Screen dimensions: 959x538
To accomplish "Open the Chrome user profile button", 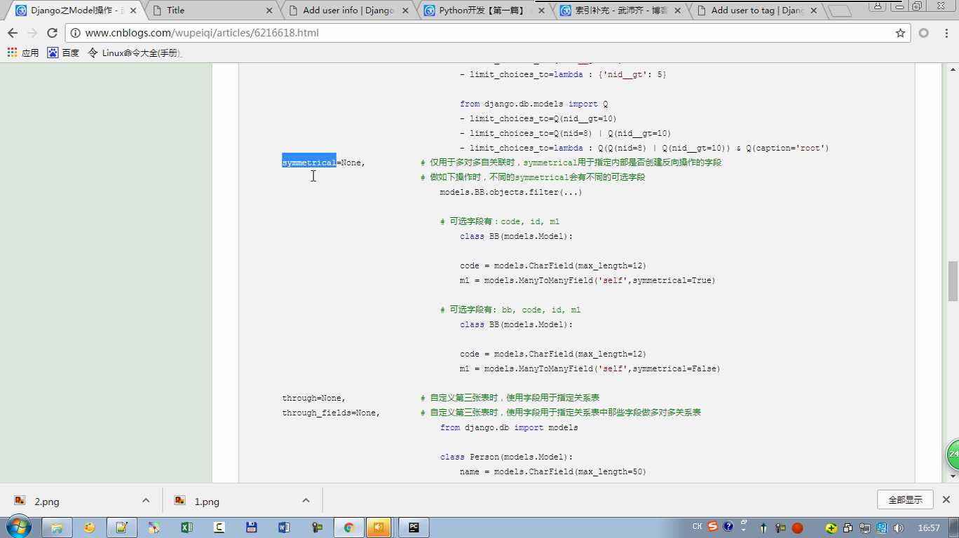I will tap(878, 6).
